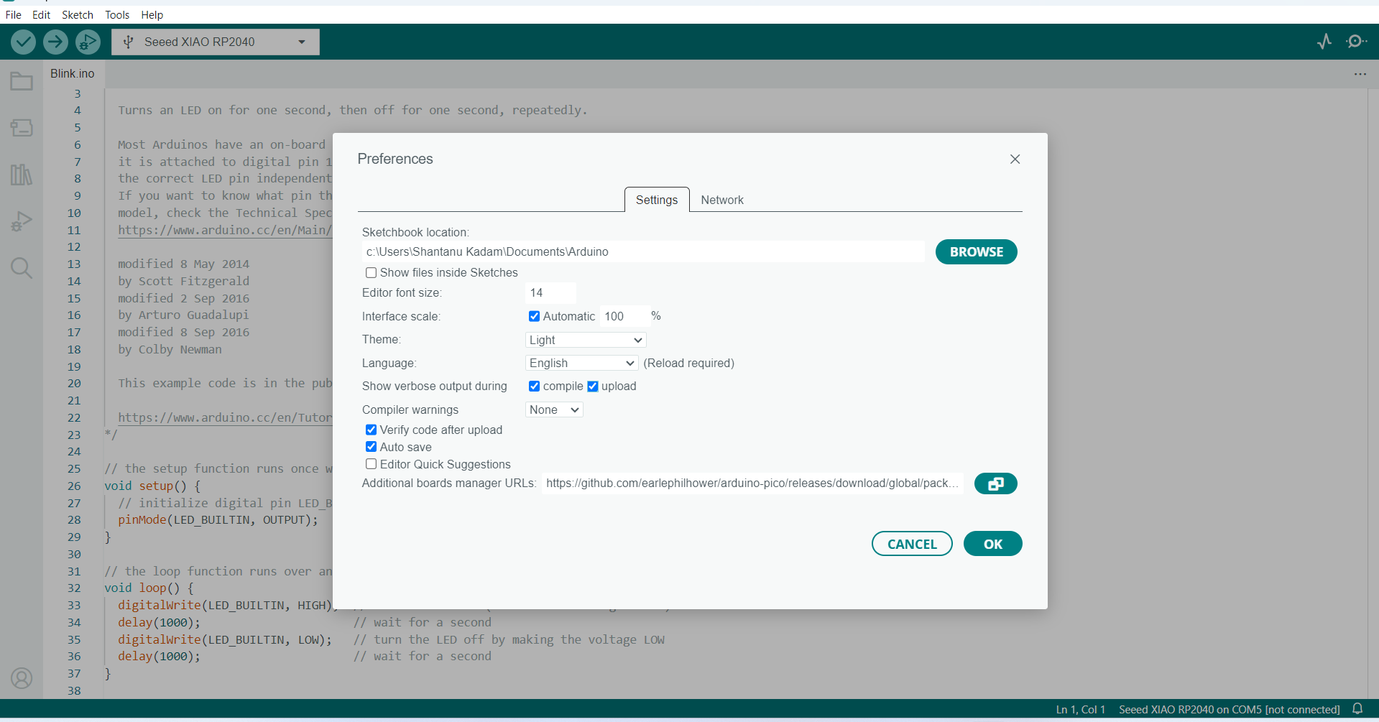Open the Boards Manager sidebar icon
The image size is (1379, 722).
click(22, 128)
